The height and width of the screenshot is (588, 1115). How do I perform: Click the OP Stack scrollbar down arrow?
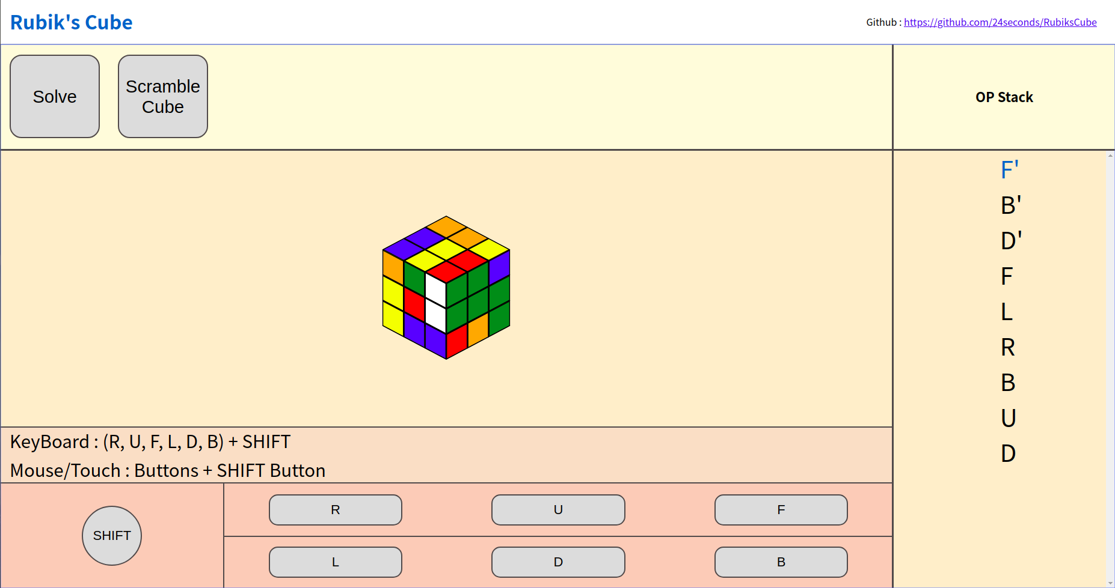pyautogui.click(x=1110, y=583)
